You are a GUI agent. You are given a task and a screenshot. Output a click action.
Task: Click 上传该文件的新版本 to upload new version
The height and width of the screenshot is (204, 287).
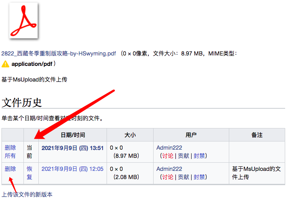[27, 194]
